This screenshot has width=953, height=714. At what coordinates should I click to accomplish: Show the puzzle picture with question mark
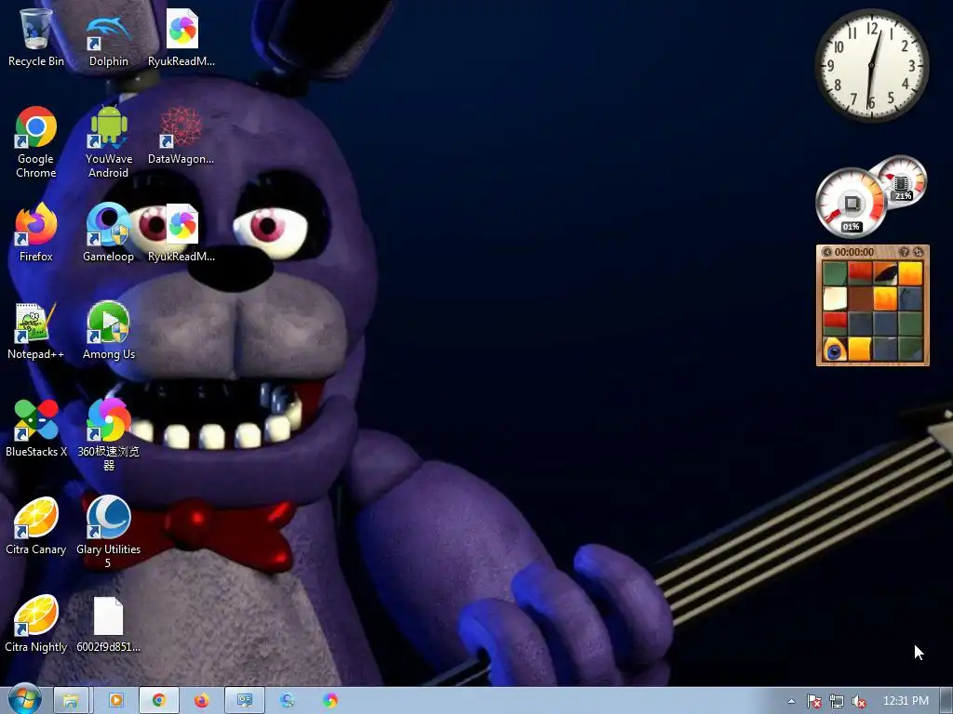(904, 251)
